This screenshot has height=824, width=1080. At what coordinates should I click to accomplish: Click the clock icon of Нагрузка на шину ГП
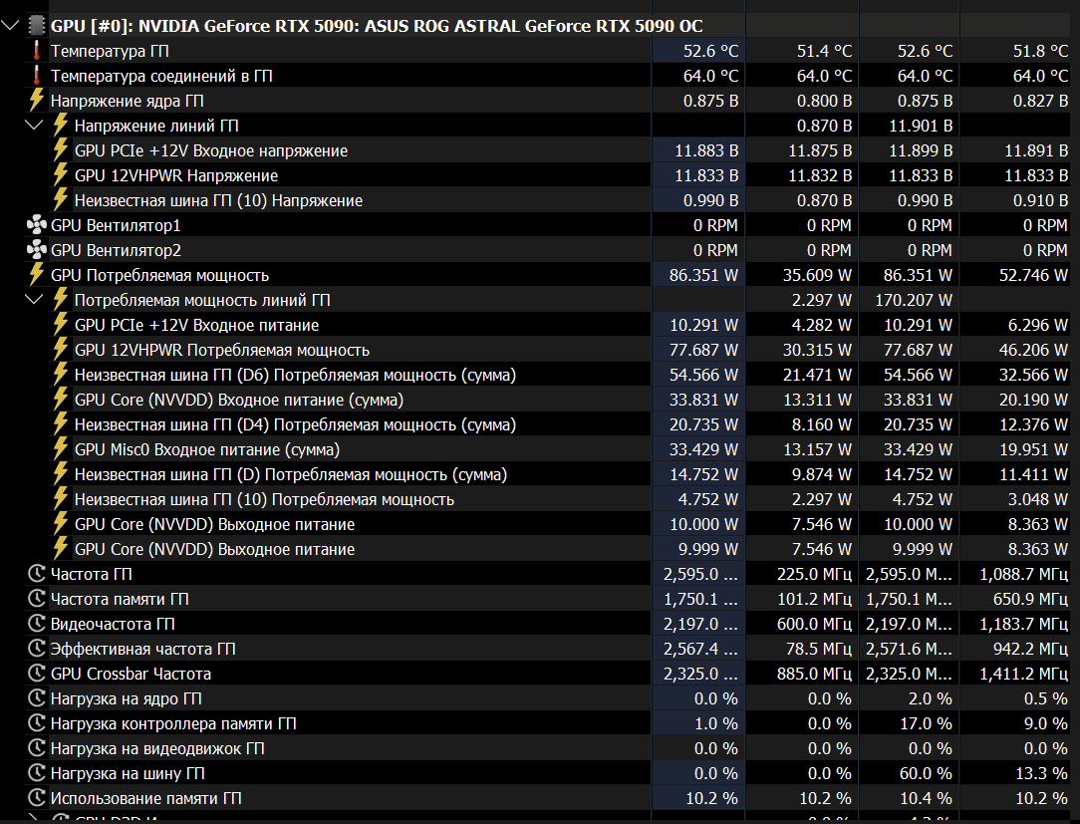click(37, 773)
